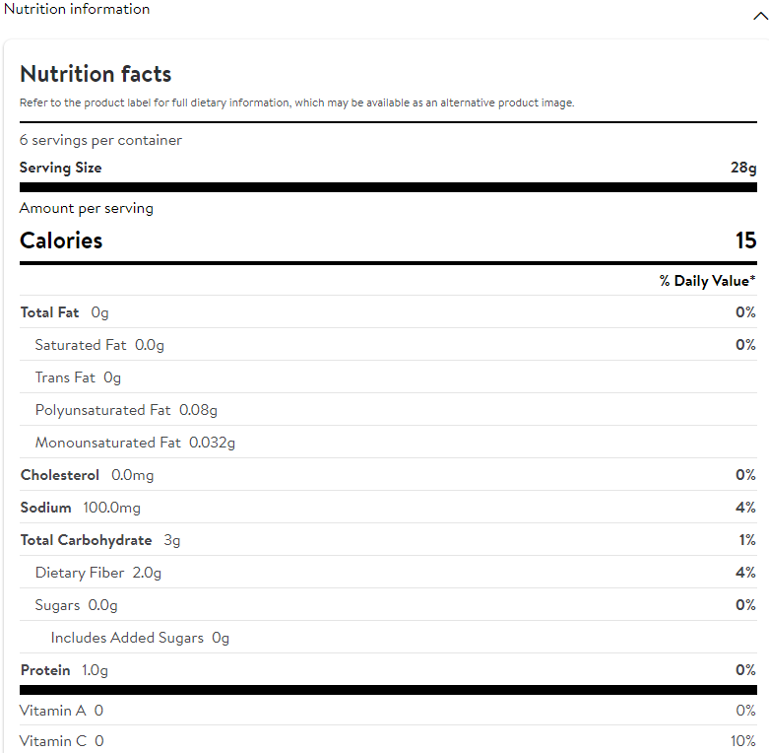Click the Nutrition facts heading
Viewport: 769px width, 753px height.
point(96,74)
